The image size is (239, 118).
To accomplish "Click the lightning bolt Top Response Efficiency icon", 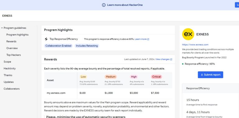I will (46, 39).
